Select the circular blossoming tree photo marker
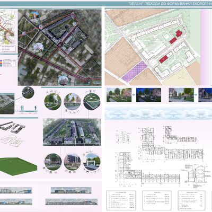 [x=38, y=48]
